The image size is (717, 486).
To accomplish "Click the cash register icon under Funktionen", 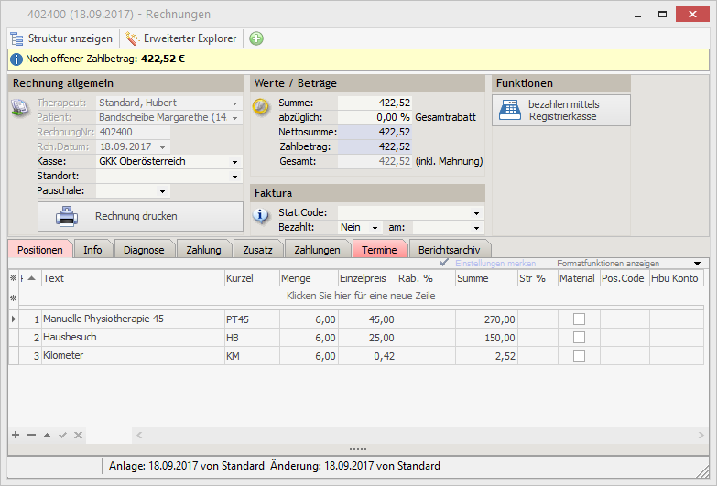I will point(510,111).
